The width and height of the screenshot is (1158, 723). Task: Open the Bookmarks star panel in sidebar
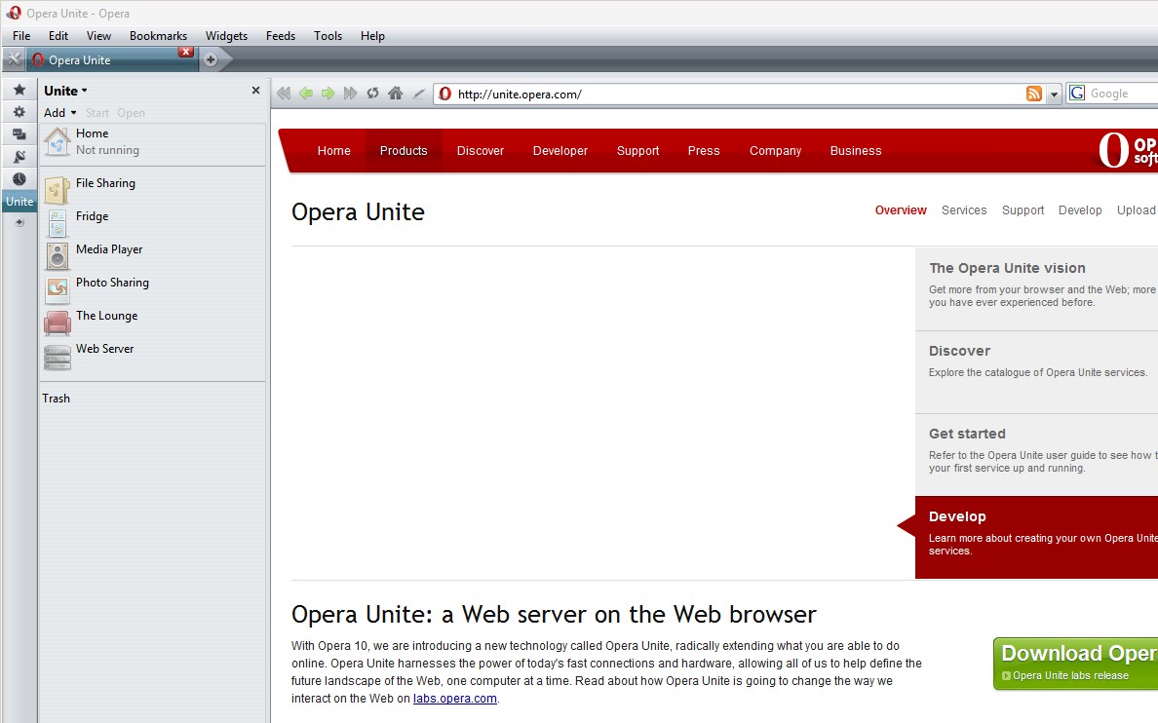(x=19, y=90)
